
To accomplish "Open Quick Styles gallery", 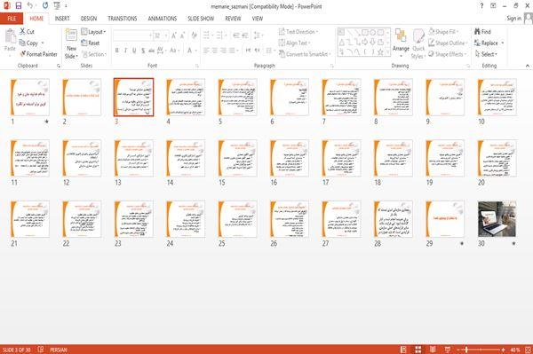I will (418, 44).
